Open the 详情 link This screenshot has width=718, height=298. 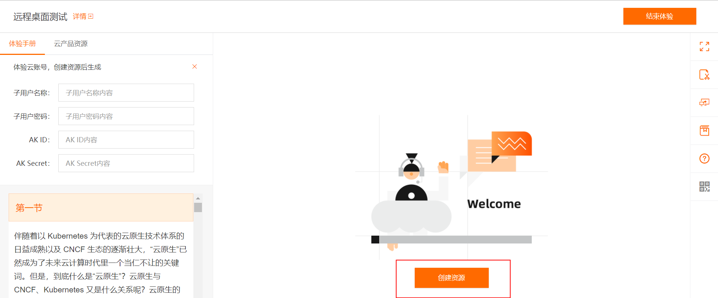(79, 16)
